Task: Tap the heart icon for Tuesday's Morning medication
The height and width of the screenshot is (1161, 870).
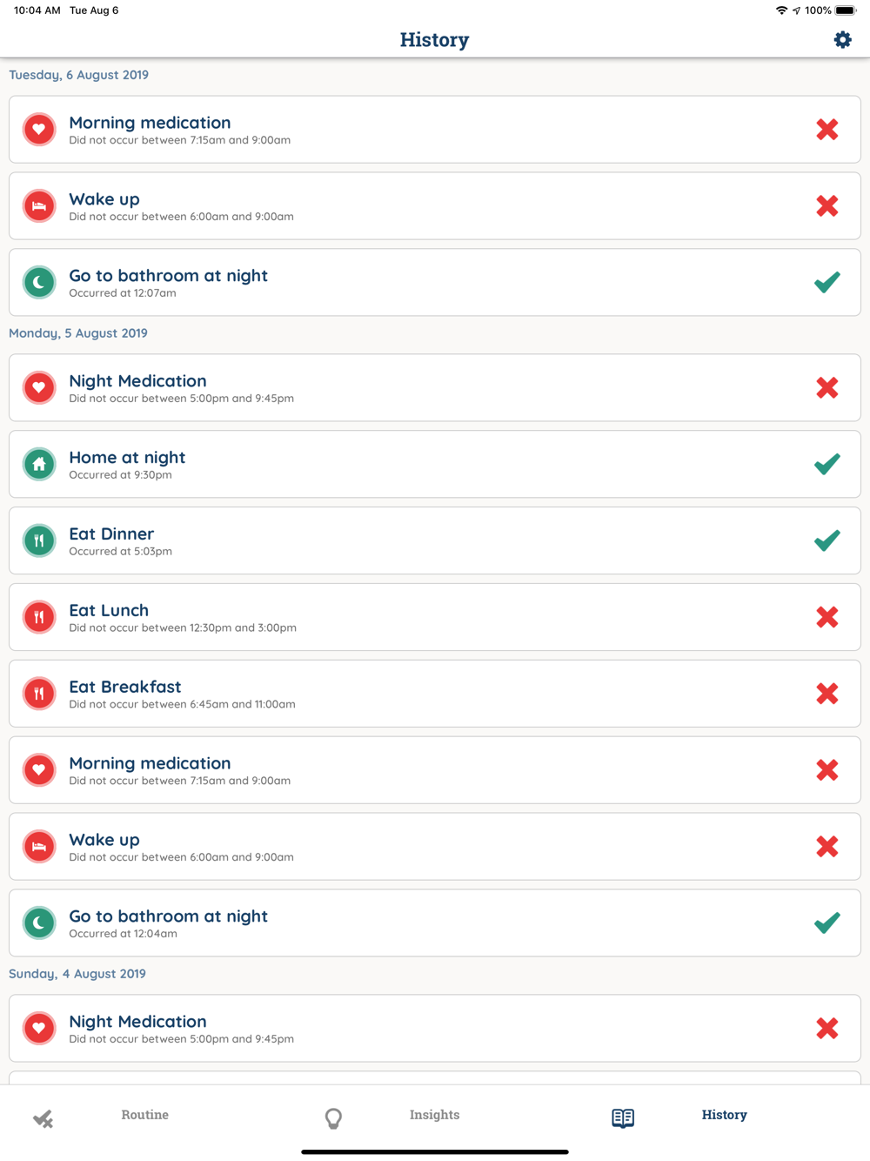Action: tap(39, 130)
